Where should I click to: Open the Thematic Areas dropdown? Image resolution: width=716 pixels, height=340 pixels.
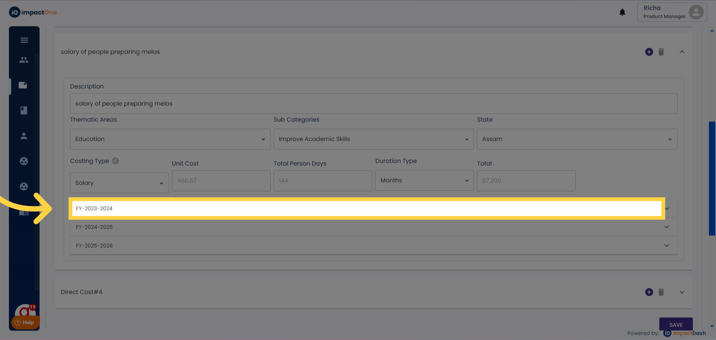(x=170, y=139)
